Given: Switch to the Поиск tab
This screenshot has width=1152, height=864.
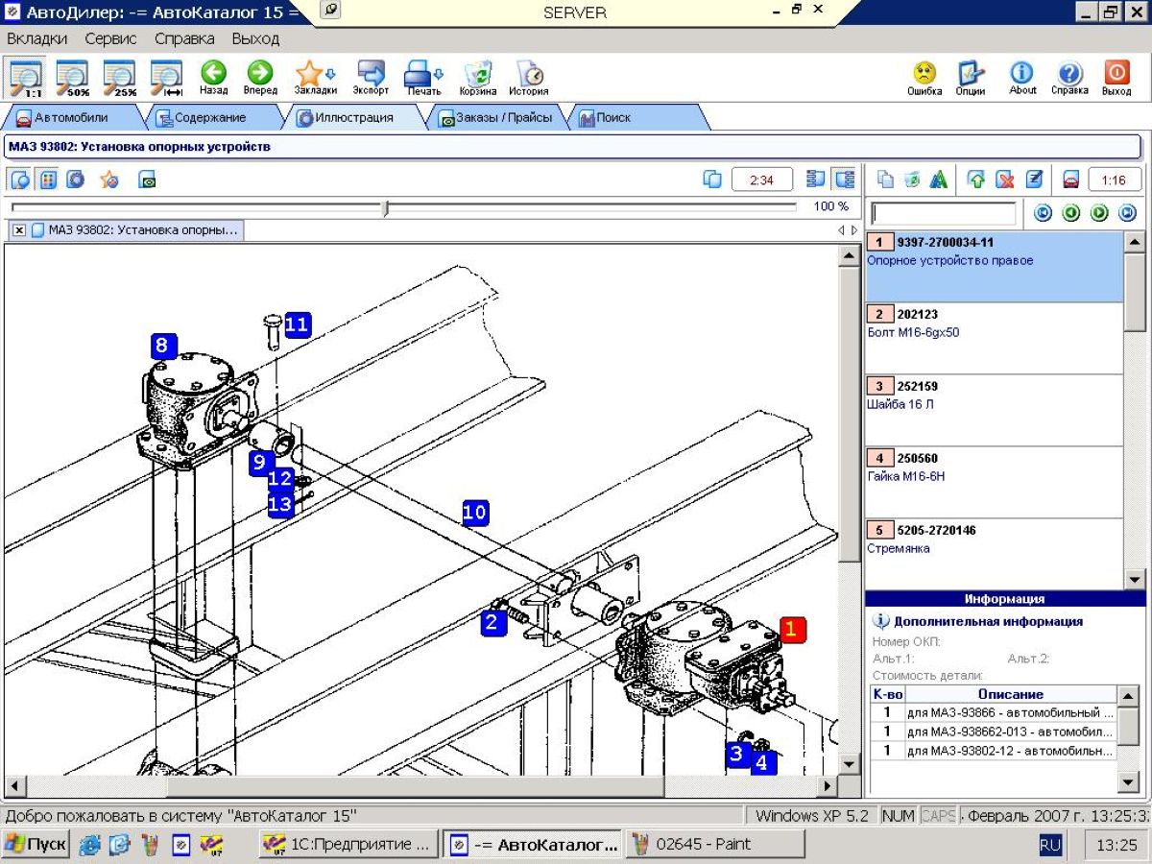Looking at the screenshot, I should click(x=634, y=118).
